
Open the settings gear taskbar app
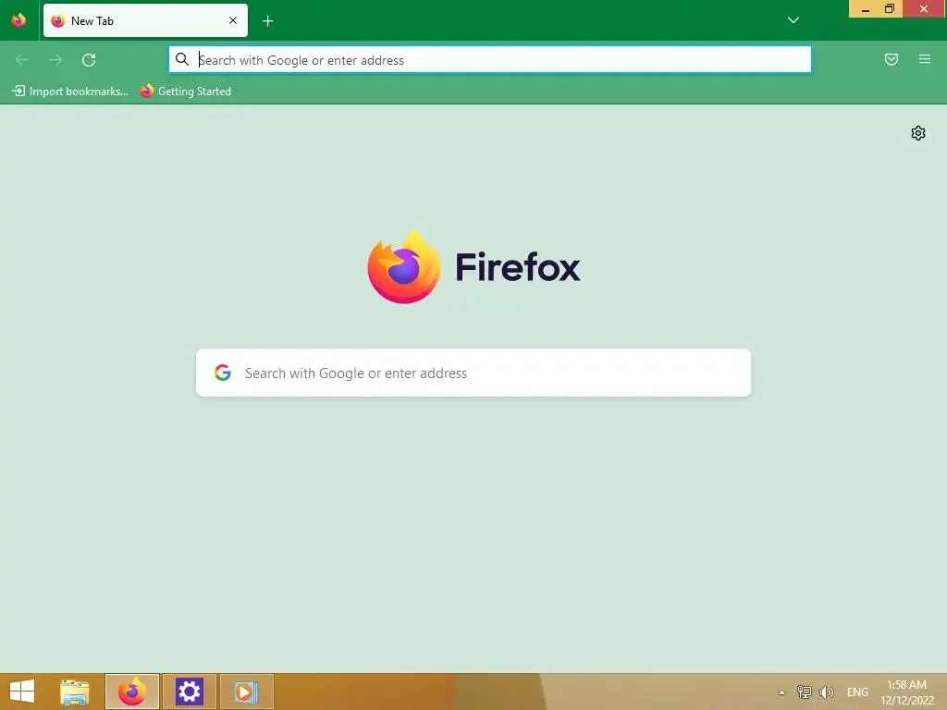(190, 692)
